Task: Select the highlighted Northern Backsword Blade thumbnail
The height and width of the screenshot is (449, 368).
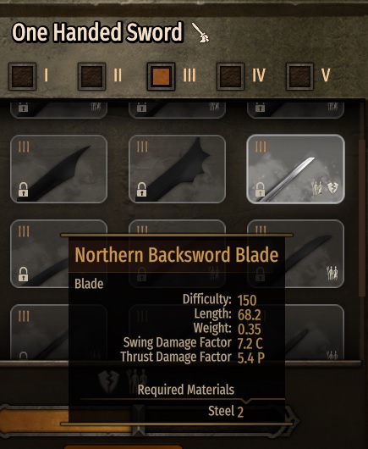Action: 295,169
